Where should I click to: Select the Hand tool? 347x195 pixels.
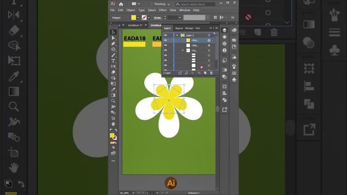pyautogui.click(x=113, y=124)
